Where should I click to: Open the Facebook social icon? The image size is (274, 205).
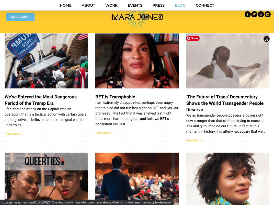click(248, 14)
